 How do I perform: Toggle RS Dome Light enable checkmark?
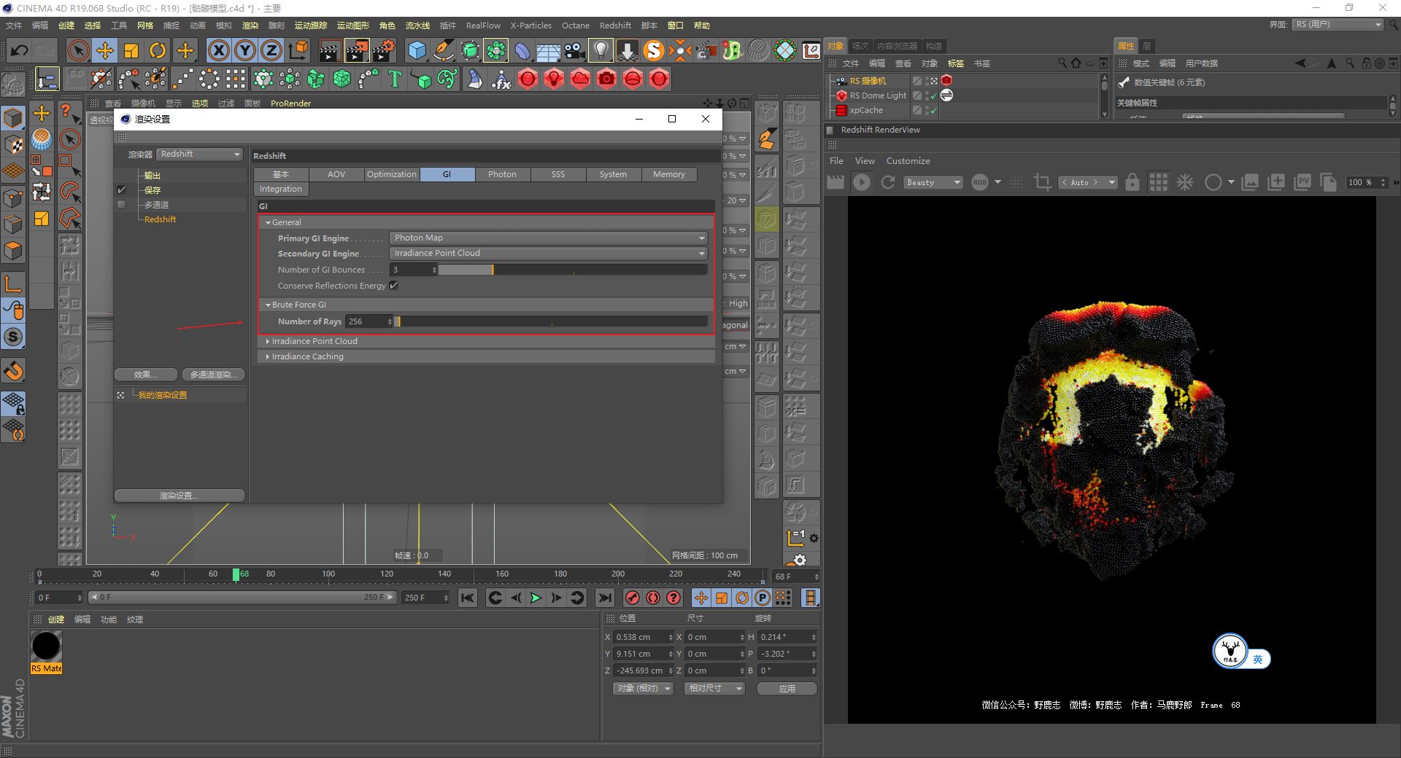[932, 95]
